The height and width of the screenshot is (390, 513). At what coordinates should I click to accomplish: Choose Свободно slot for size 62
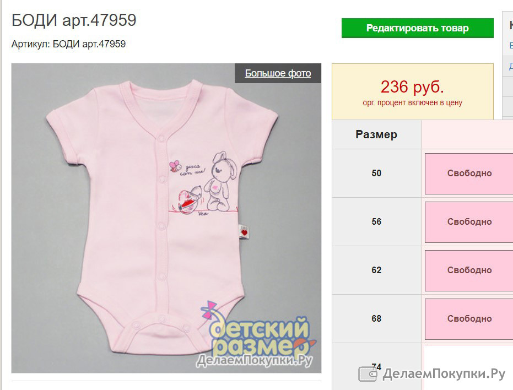pyautogui.click(x=469, y=270)
